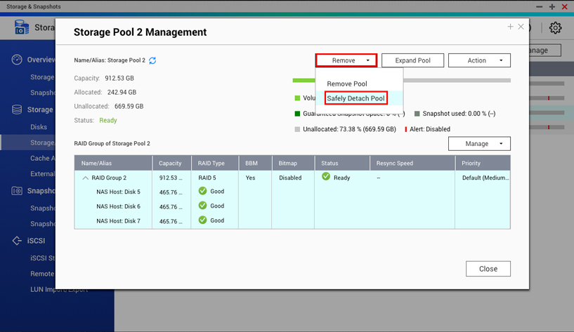Click the Status column header

(342, 163)
